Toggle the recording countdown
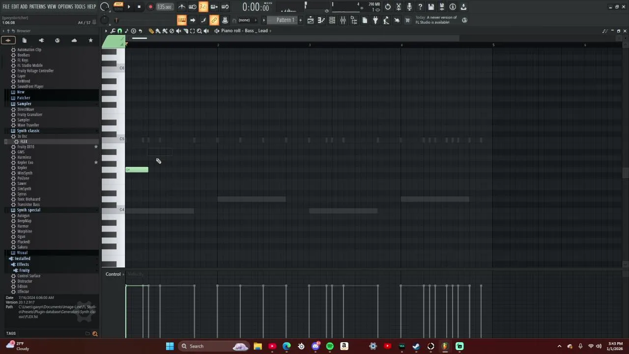Viewport: 629px width, 354px height. 203,7
